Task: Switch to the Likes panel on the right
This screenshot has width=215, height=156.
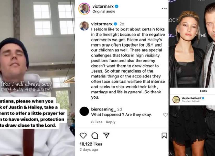Action: tap(204, 91)
